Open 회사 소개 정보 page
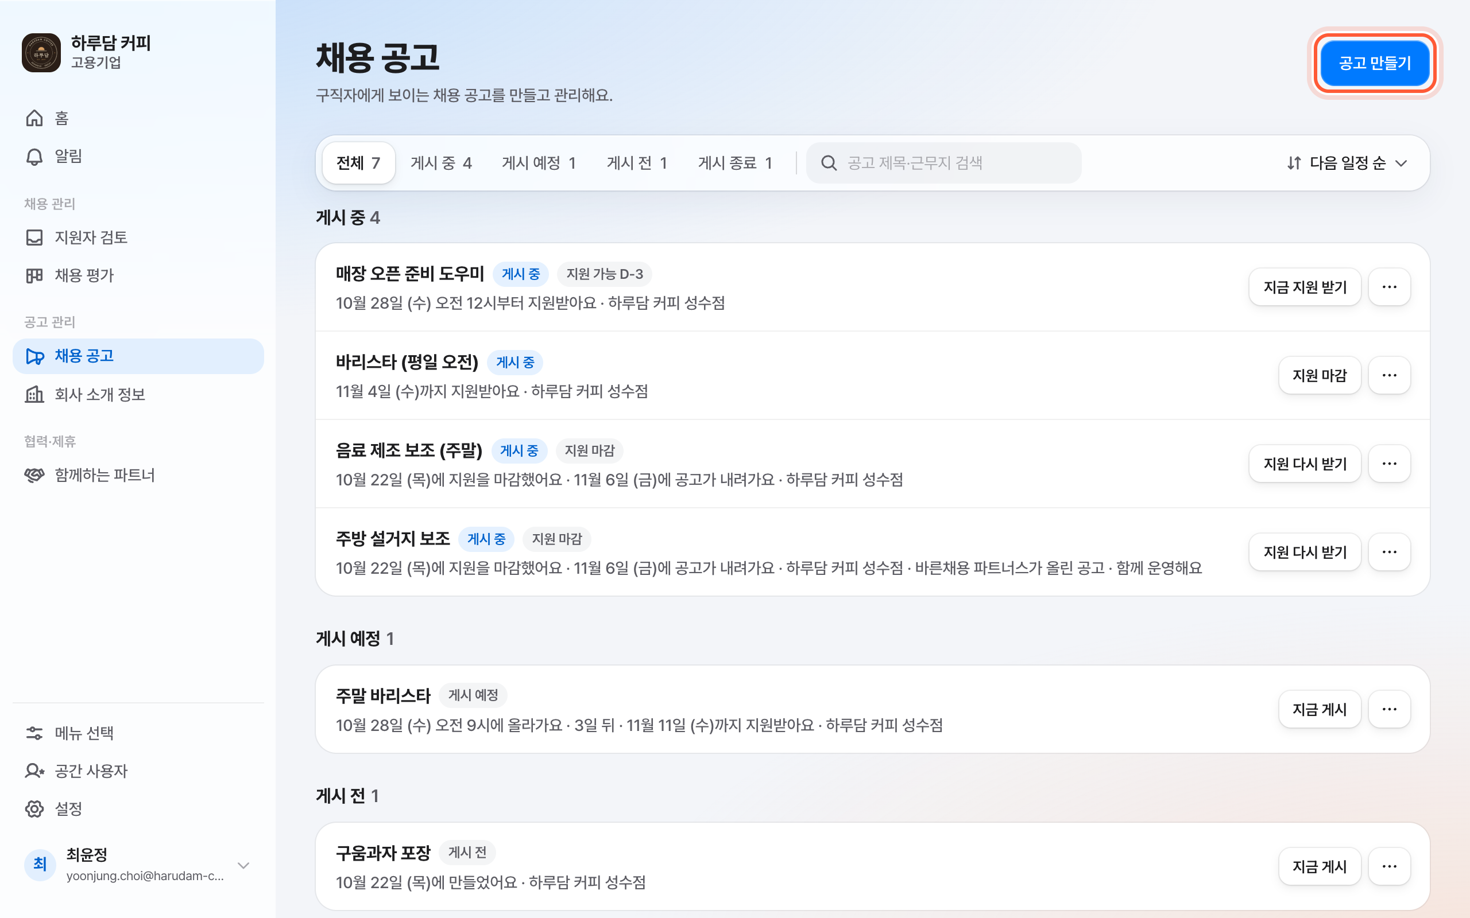This screenshot has height=918, width=1470. coord(138,395)
